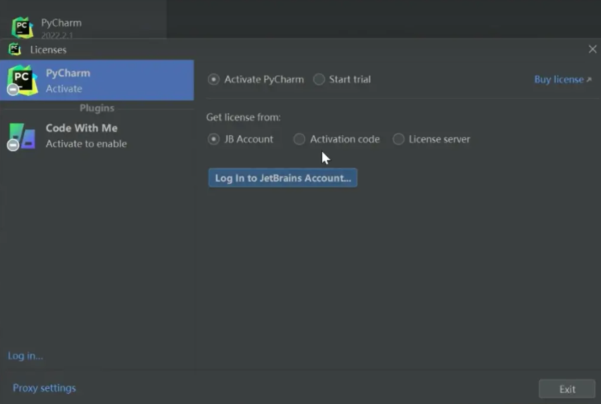Click the minus badge on Code With Me icon

coord(13,145)
